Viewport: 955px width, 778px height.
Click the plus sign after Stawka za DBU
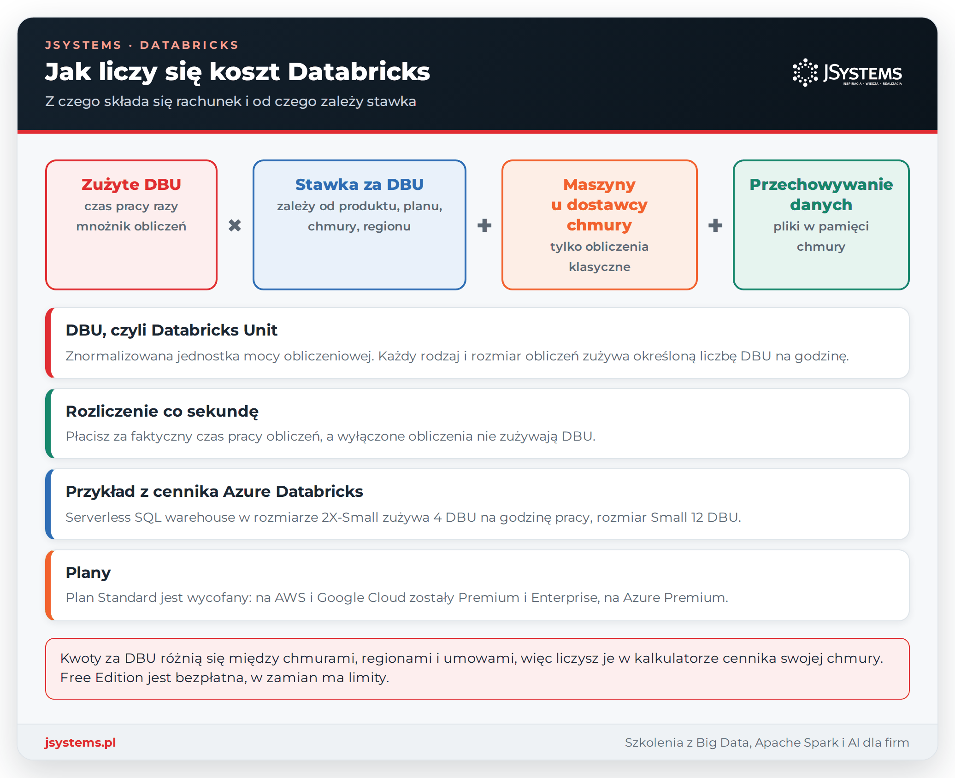pos(484,225)
